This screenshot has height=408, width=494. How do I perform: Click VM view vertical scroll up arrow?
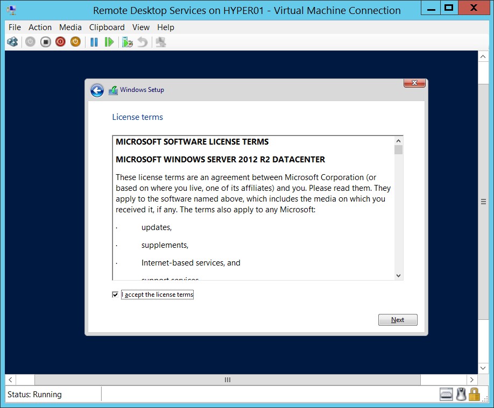click(x=483, y=56)
